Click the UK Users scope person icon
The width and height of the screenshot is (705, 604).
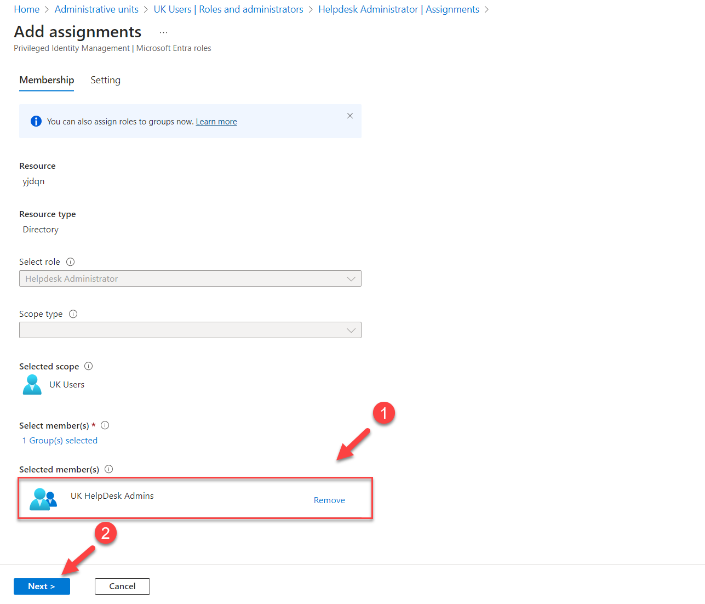(x=32, y=384)
